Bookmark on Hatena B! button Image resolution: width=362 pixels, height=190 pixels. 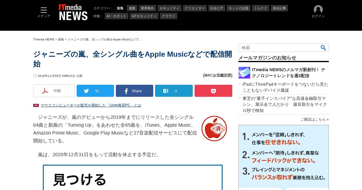[174, 91]
